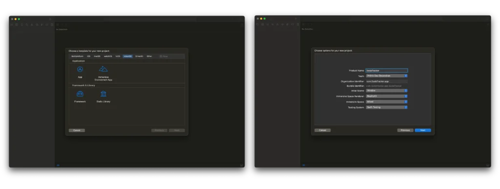Image resolution: width=500 pixels, height=189 pixels.
Task: Click the Run button in left Xcode toolbar
Action: coord(50,19)
